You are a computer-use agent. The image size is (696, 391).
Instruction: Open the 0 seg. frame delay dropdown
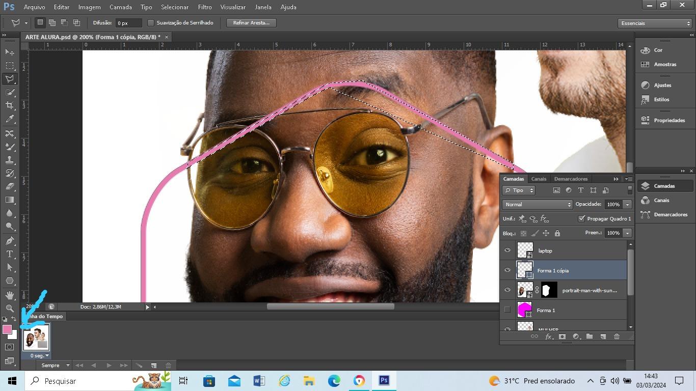click(39, 356)
